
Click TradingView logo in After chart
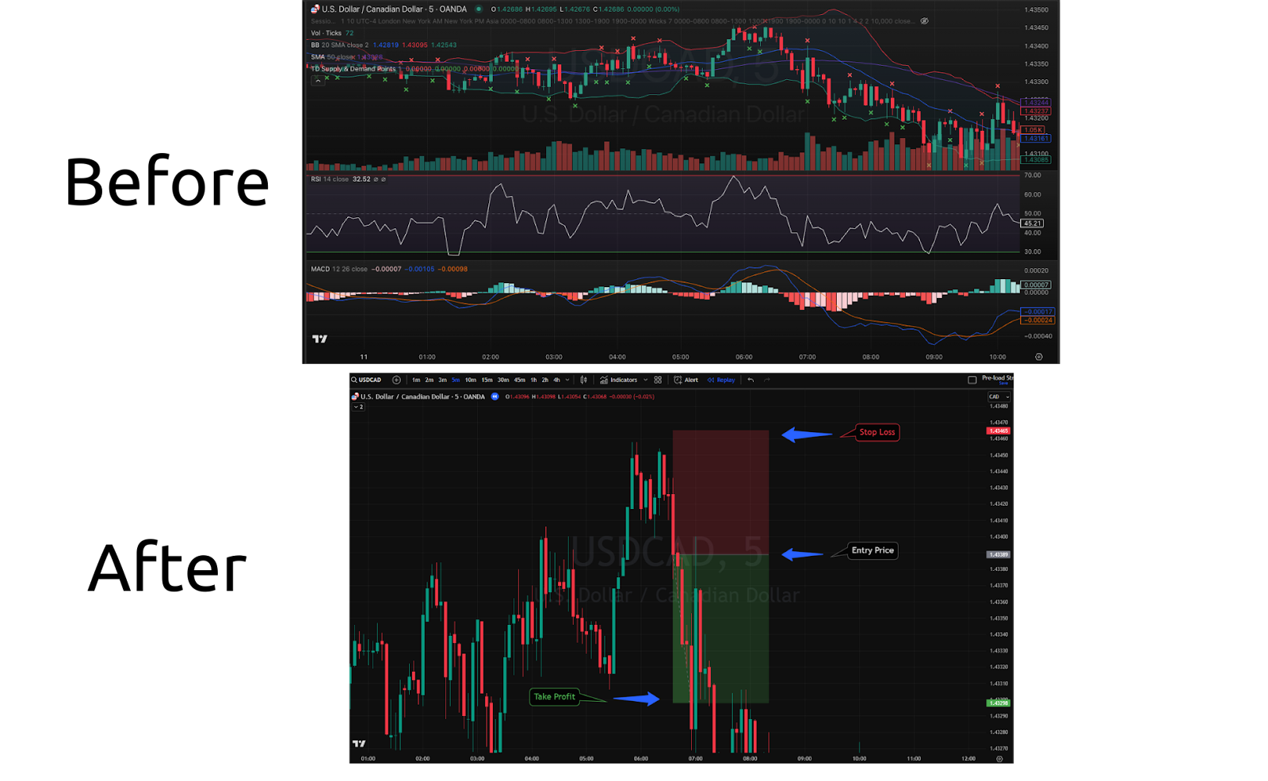pyautogui.click(x=359, y=744)
